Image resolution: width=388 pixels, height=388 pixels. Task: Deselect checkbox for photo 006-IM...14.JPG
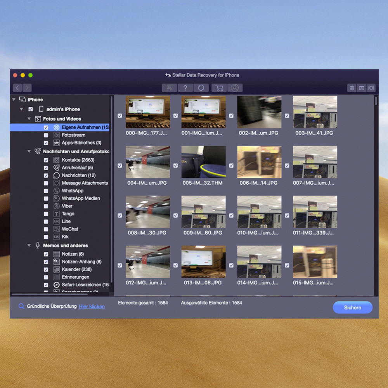point(231,166)
